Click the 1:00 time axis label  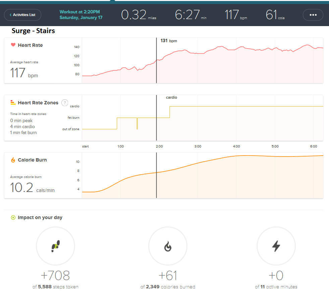pos(121,147)
